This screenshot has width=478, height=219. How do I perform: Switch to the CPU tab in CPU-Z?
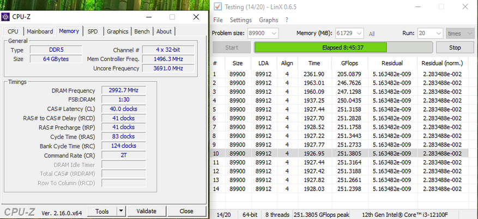click(13, 32)
